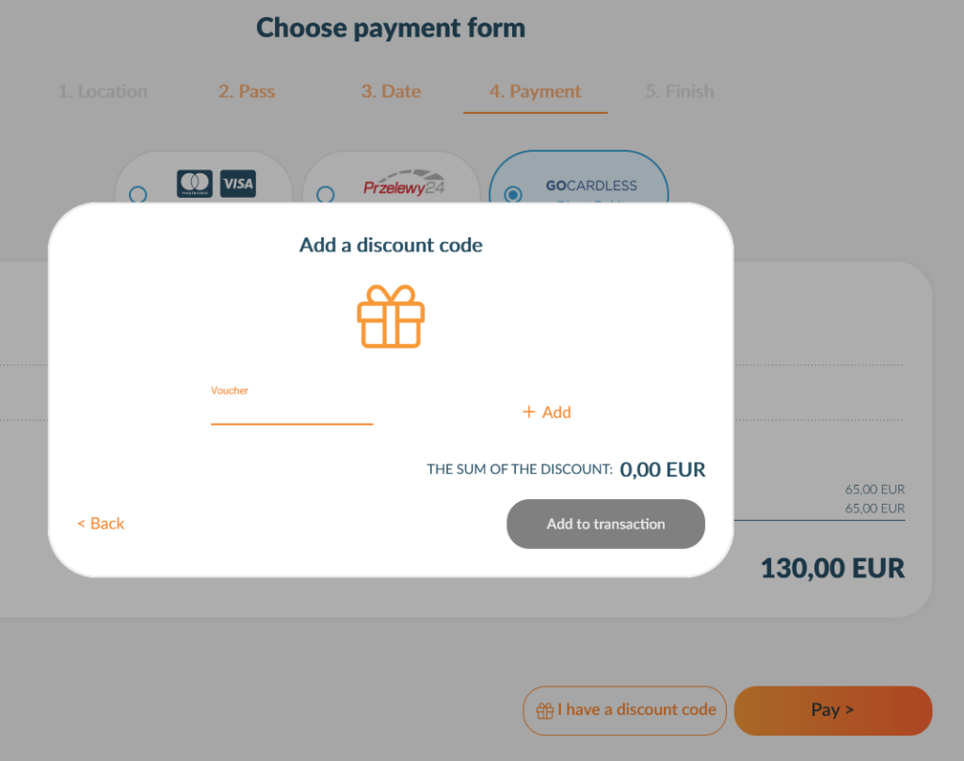Click the plus icon next to Add

[529, 412]
